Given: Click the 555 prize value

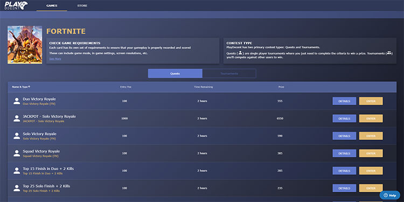Looking at the screenshot, I should click(280, 101).
